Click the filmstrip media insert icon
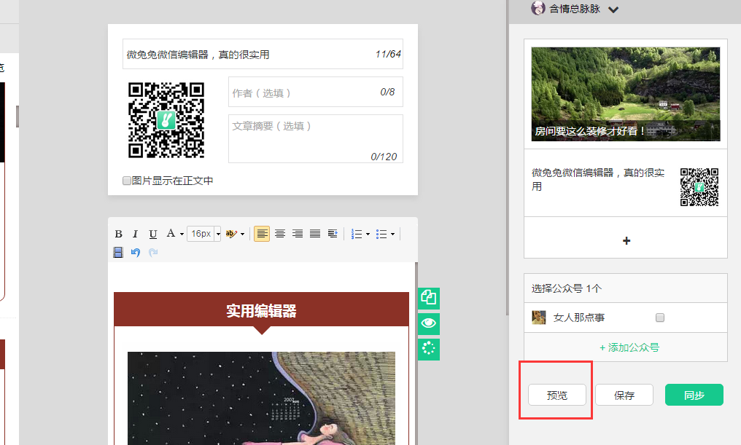 pyautogui.click(x=117, y=252)
